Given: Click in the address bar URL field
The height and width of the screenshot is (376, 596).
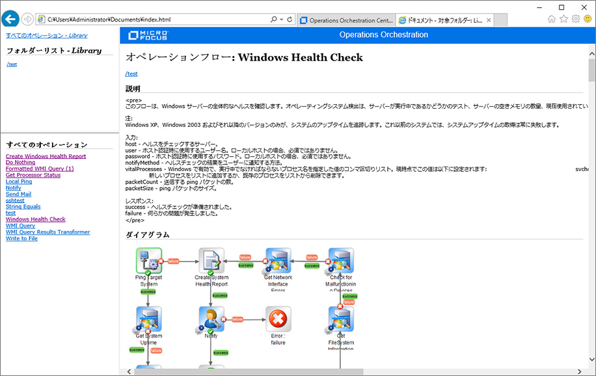Looking at the screenshot, I should click(x=156, y=20).
